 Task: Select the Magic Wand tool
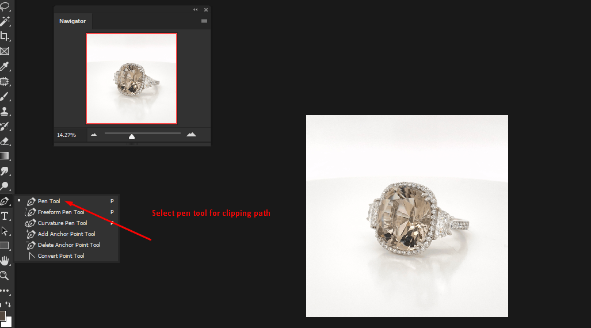(5, 21)
